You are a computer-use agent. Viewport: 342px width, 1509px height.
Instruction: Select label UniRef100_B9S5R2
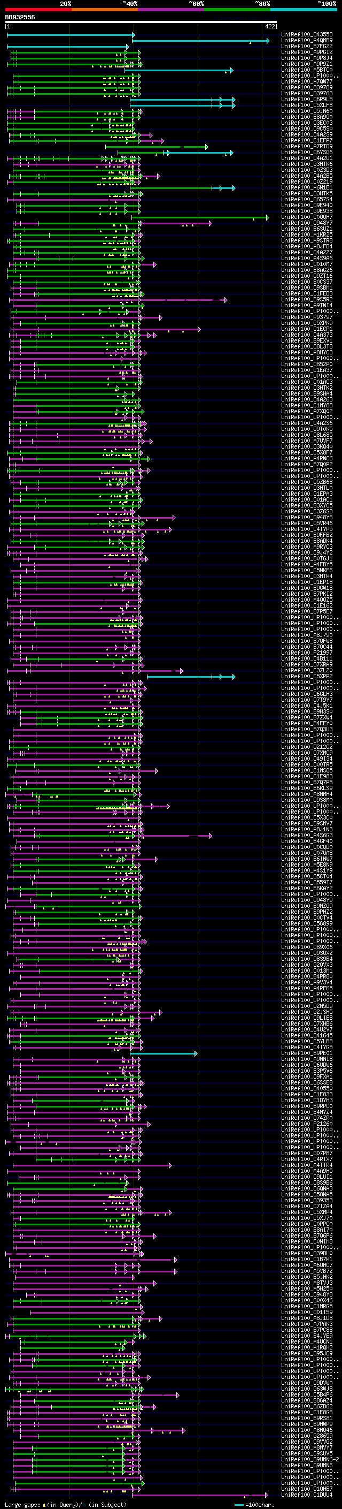coord(307,299)
